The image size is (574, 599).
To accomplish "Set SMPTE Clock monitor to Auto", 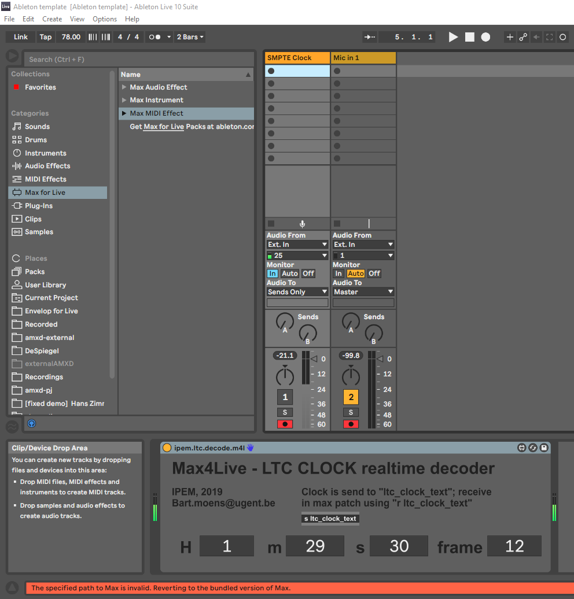I will [x=289, y=273].
